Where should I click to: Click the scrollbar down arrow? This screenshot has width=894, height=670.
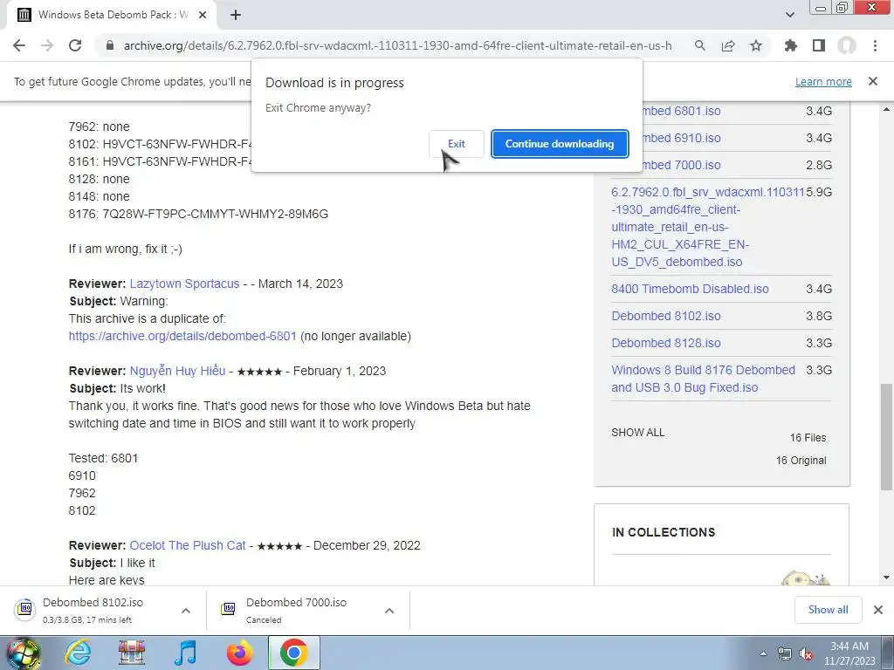click(x=886, y=578)
